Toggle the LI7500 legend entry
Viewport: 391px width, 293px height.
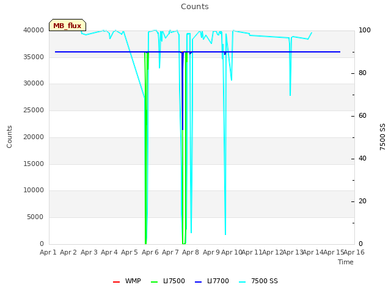pos(168,281)
